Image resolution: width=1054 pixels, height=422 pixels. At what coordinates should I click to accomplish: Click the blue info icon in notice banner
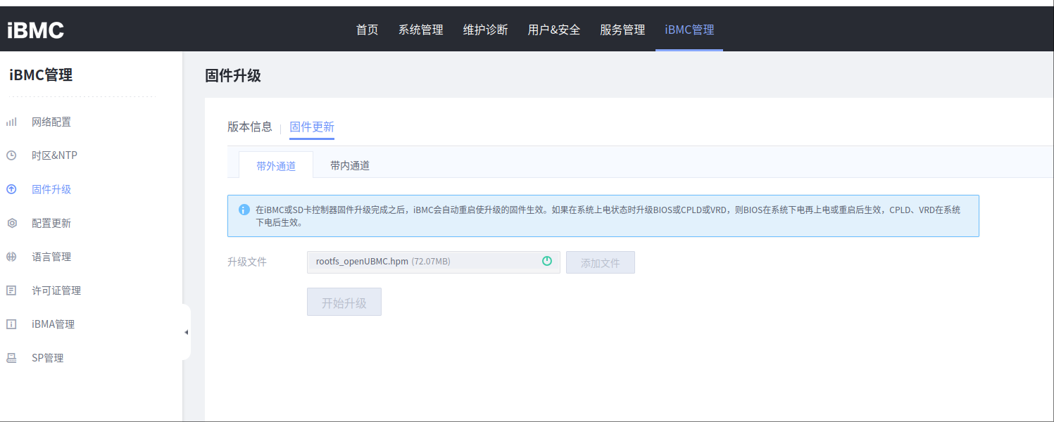[244, 210]
